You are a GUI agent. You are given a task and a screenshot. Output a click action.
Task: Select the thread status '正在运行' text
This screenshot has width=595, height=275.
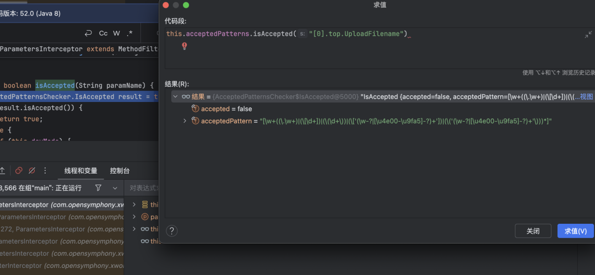(x=68, y=188)
